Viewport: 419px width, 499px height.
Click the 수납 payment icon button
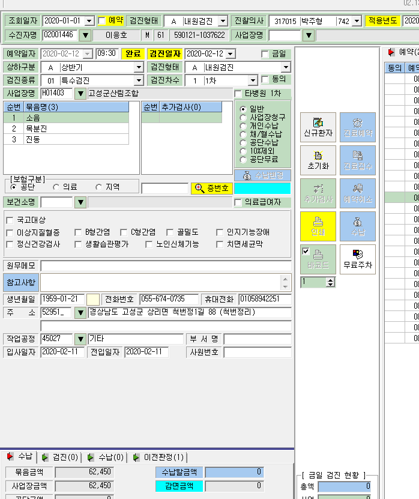click(x=358, y=226)
